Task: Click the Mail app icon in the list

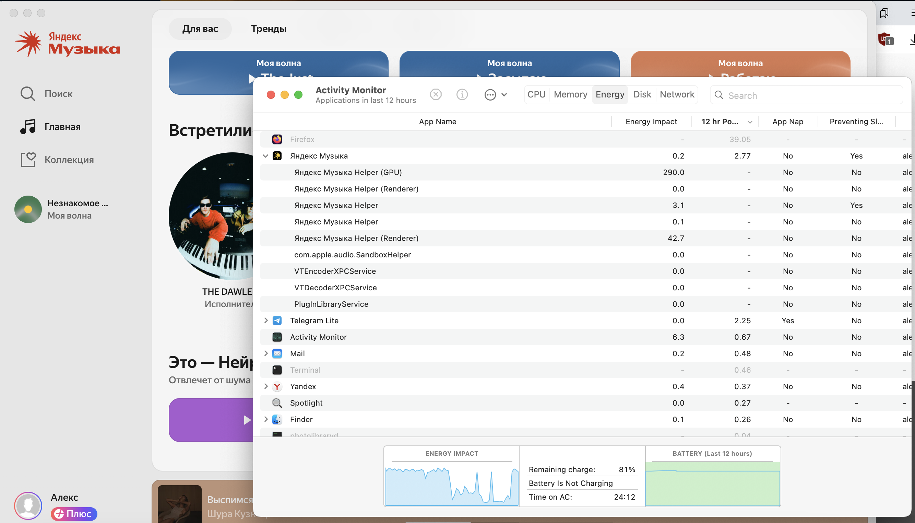Action: click(277, 353)
